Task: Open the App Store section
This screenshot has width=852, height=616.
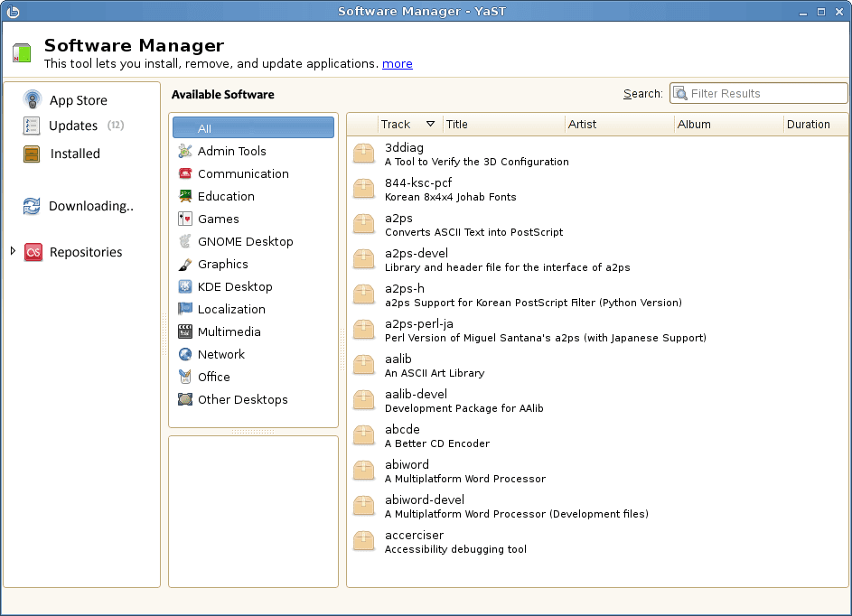Action: point(79,100)
